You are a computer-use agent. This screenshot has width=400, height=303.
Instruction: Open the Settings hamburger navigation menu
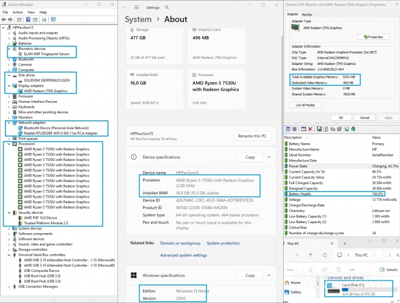point(137,8)
